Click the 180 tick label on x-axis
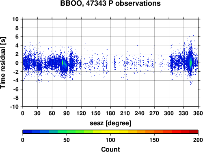203x152 pixels. pos(110,113)
